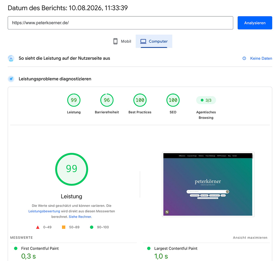Viewport: 278px width, 261px height.
Task: Switch to the Mobil tab
Action: [122, 41]
